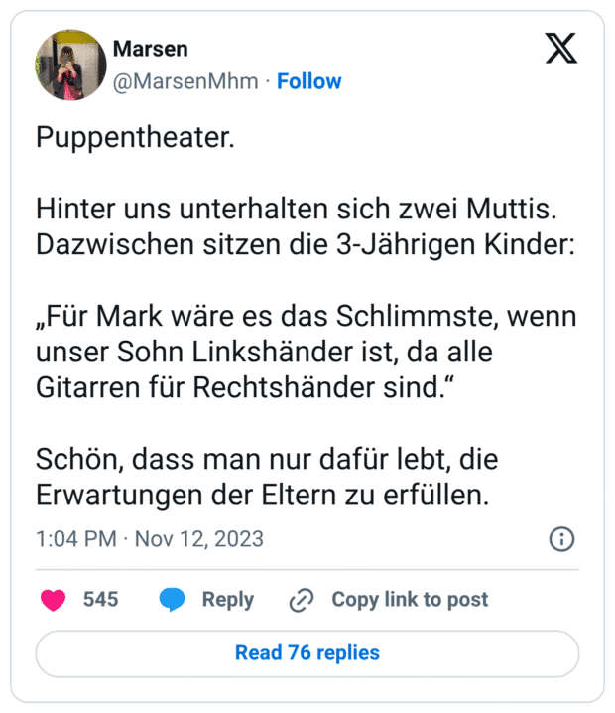Screen dimensions: 615x713
Task: Open Marsen's profile avatar picture
Action: (x=70, y=65)
